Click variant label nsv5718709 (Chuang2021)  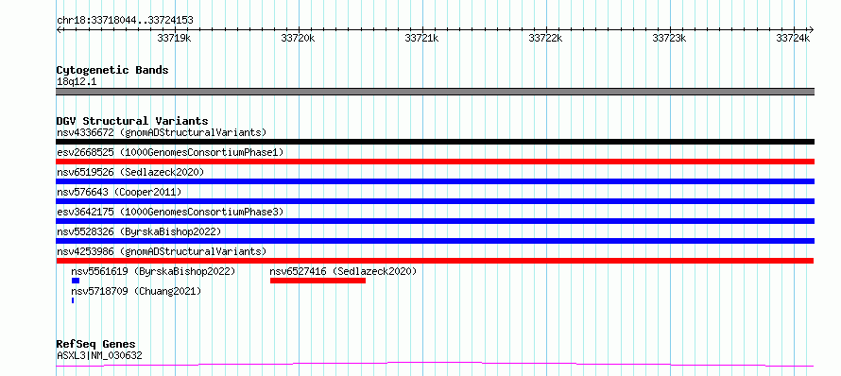click(136, 291)
